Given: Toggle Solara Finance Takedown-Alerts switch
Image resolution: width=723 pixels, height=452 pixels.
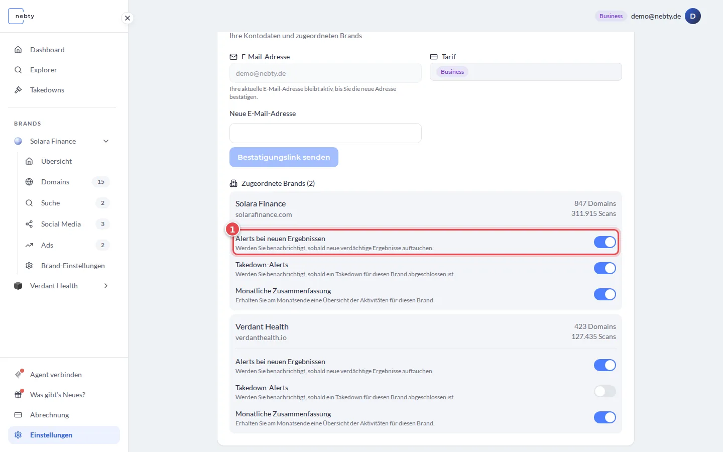Looking at the screenshot, I should coord(605,268).
